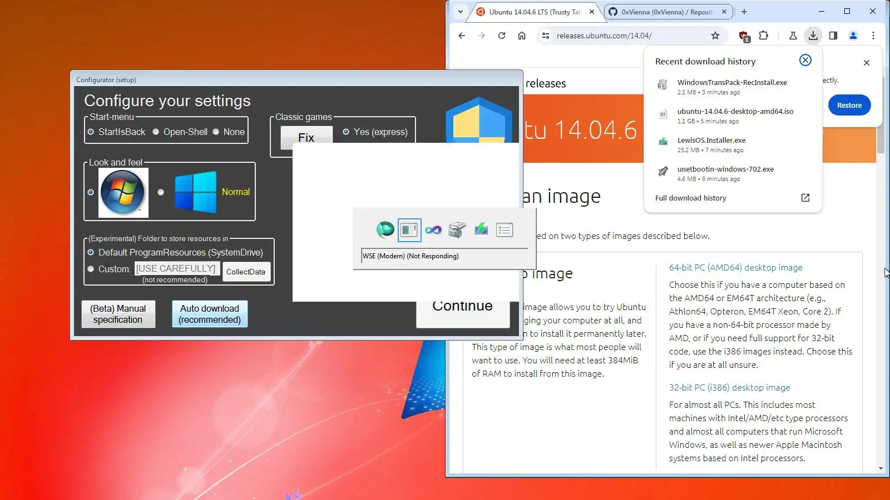Reload the Ubuntu releases page

pos(502,36)
